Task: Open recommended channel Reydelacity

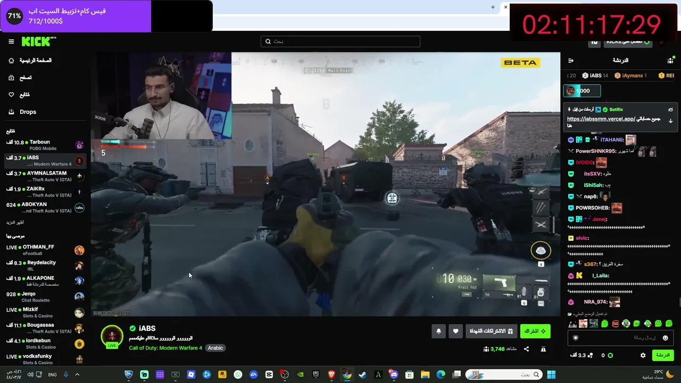Action: [x=45, y=265]
